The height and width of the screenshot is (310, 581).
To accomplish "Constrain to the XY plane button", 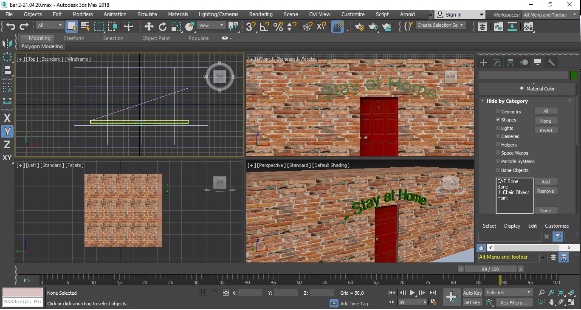I will [x=7, y=158].
